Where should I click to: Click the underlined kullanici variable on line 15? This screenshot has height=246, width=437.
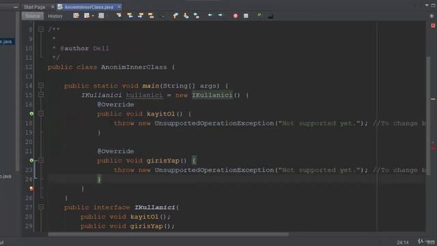(x=144, y=95)
